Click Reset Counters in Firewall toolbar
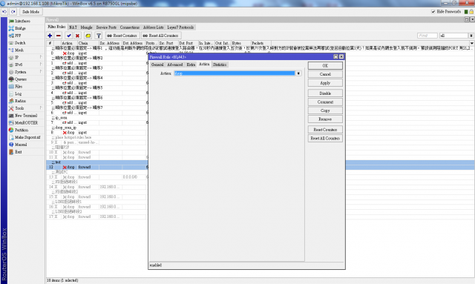This screenshot has width=475, height=284. (x=122, y=36)
